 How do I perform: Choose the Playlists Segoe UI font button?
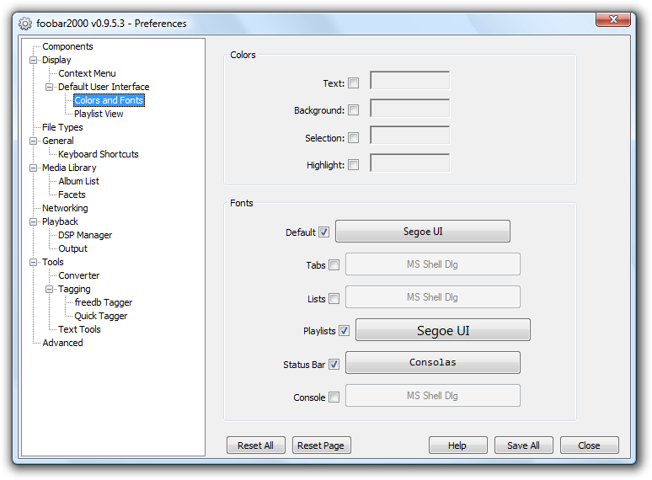coord(442,331)
